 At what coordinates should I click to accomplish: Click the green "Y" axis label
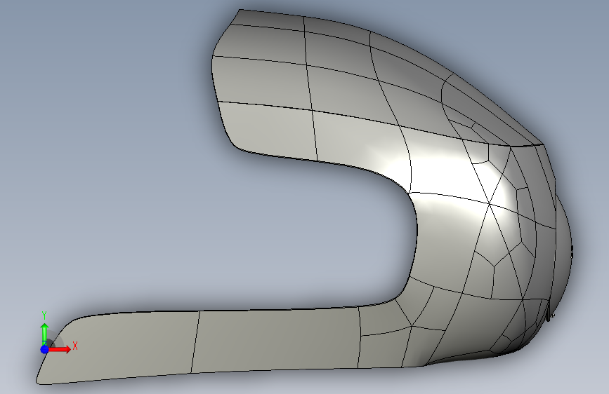[x=44, y=315]
